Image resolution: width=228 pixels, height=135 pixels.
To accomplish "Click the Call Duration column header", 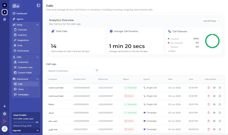I will pyautogui.click(x=210, y=79).
